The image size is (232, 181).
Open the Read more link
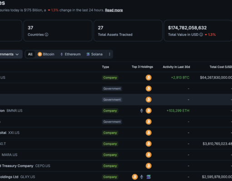pyautogui.click(x=114, y=10)
